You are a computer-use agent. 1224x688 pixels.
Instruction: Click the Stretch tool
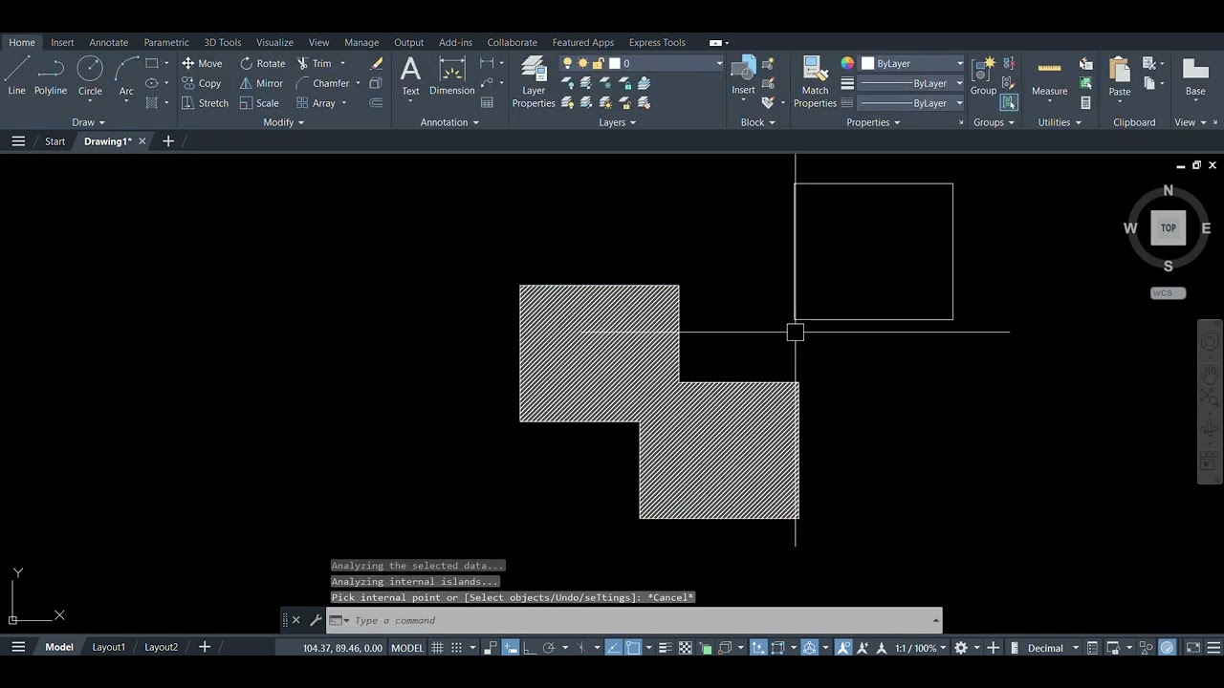[x=206, y=103]
